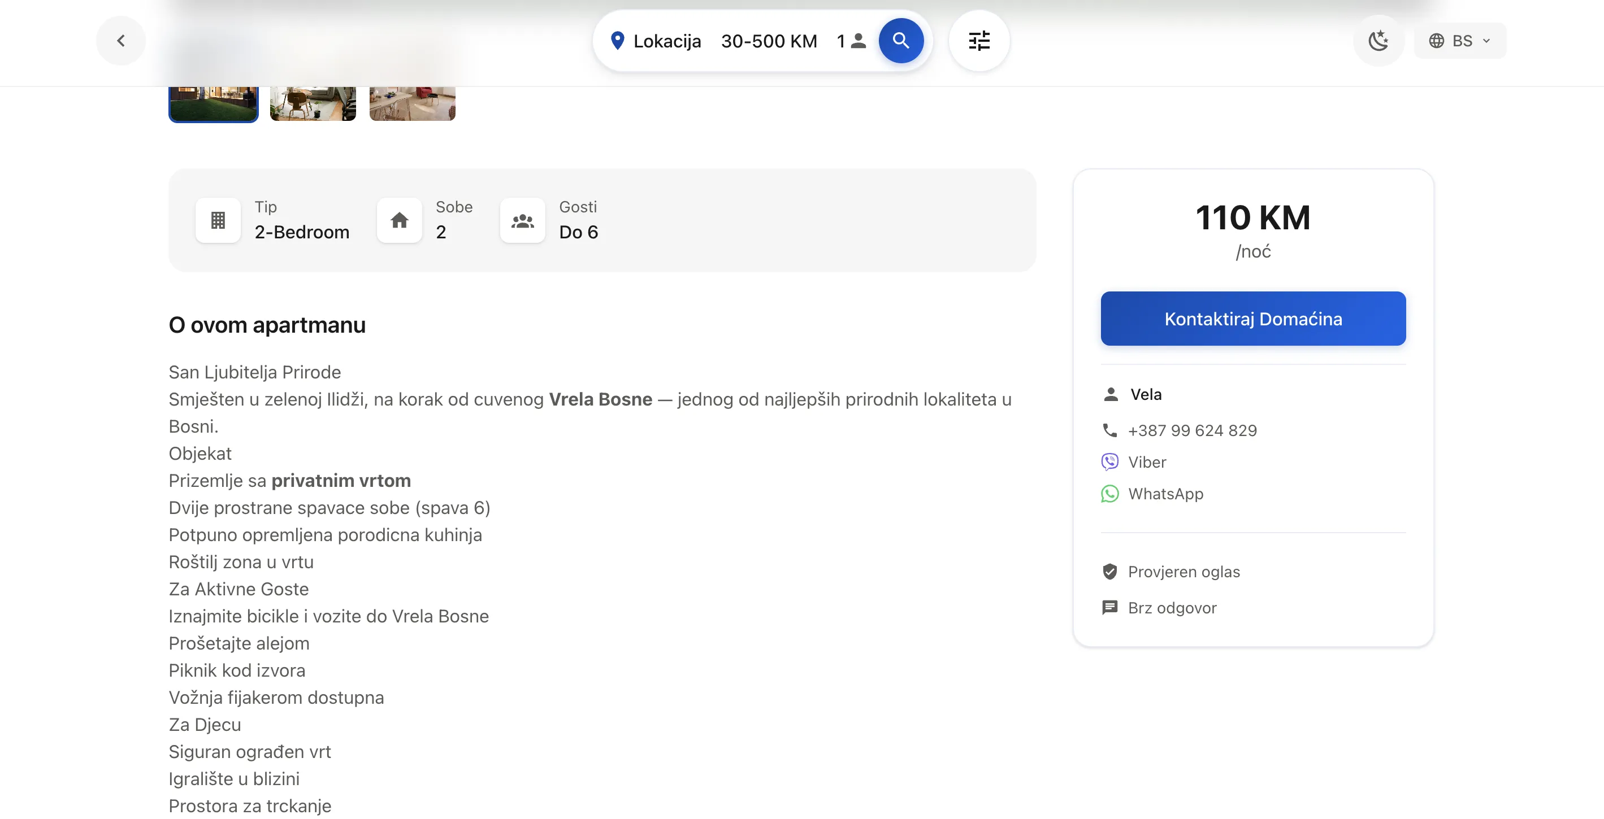Click the host phone number link
This screenshot has height=819, width=1604.
(1192, 430)
